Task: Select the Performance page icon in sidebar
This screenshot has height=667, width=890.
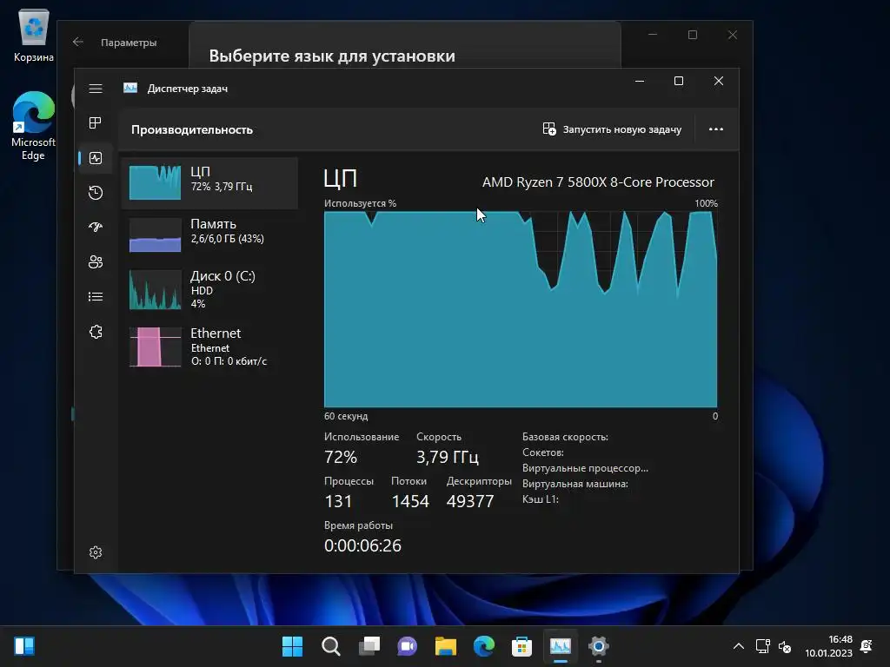Action: coord(96,158)
